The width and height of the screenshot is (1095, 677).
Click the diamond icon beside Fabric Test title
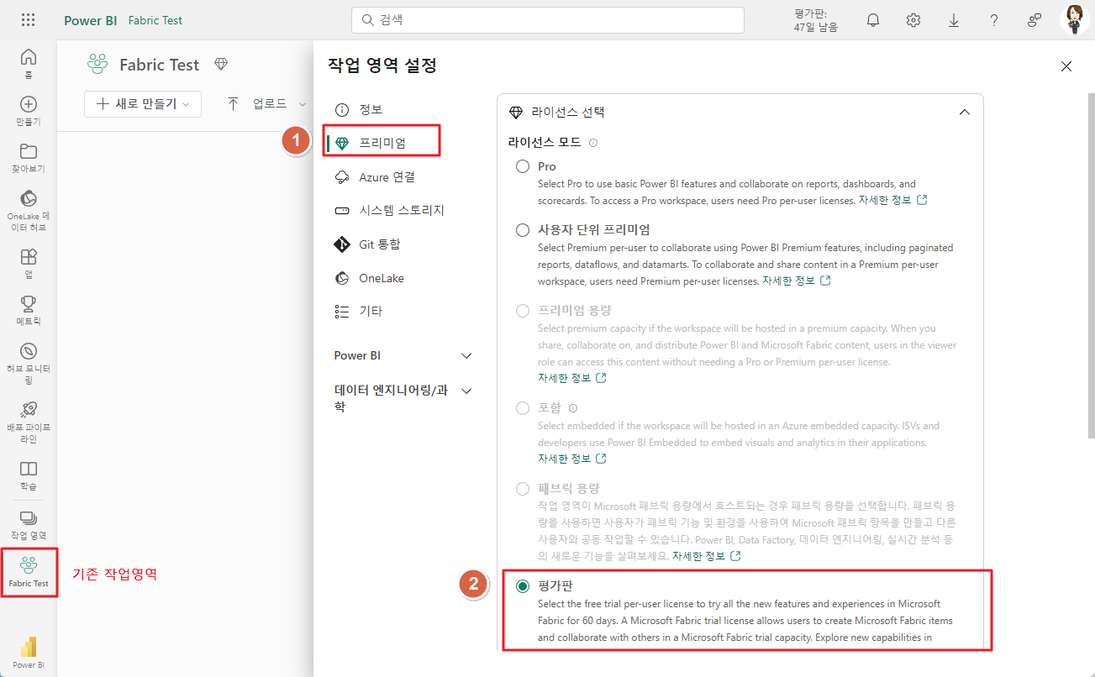(221, 64)
